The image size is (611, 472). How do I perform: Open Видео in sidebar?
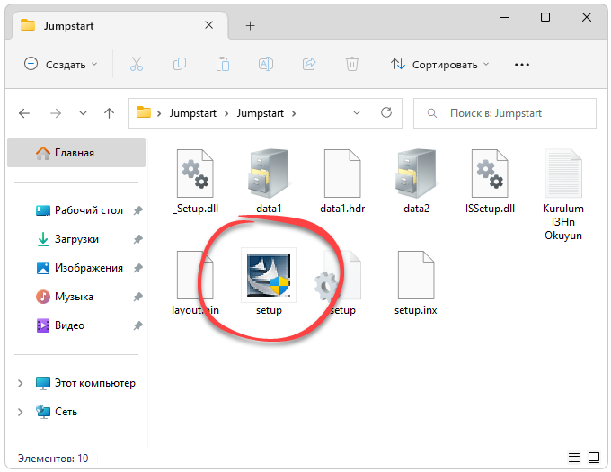click(60, 325)
